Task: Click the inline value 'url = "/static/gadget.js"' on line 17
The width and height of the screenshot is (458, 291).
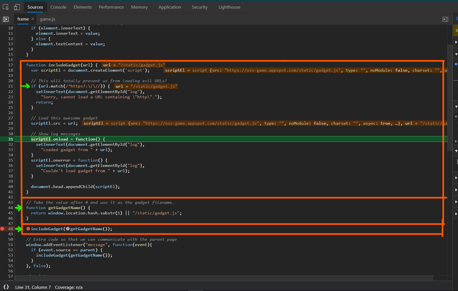Action: click(x=134, y=65)
